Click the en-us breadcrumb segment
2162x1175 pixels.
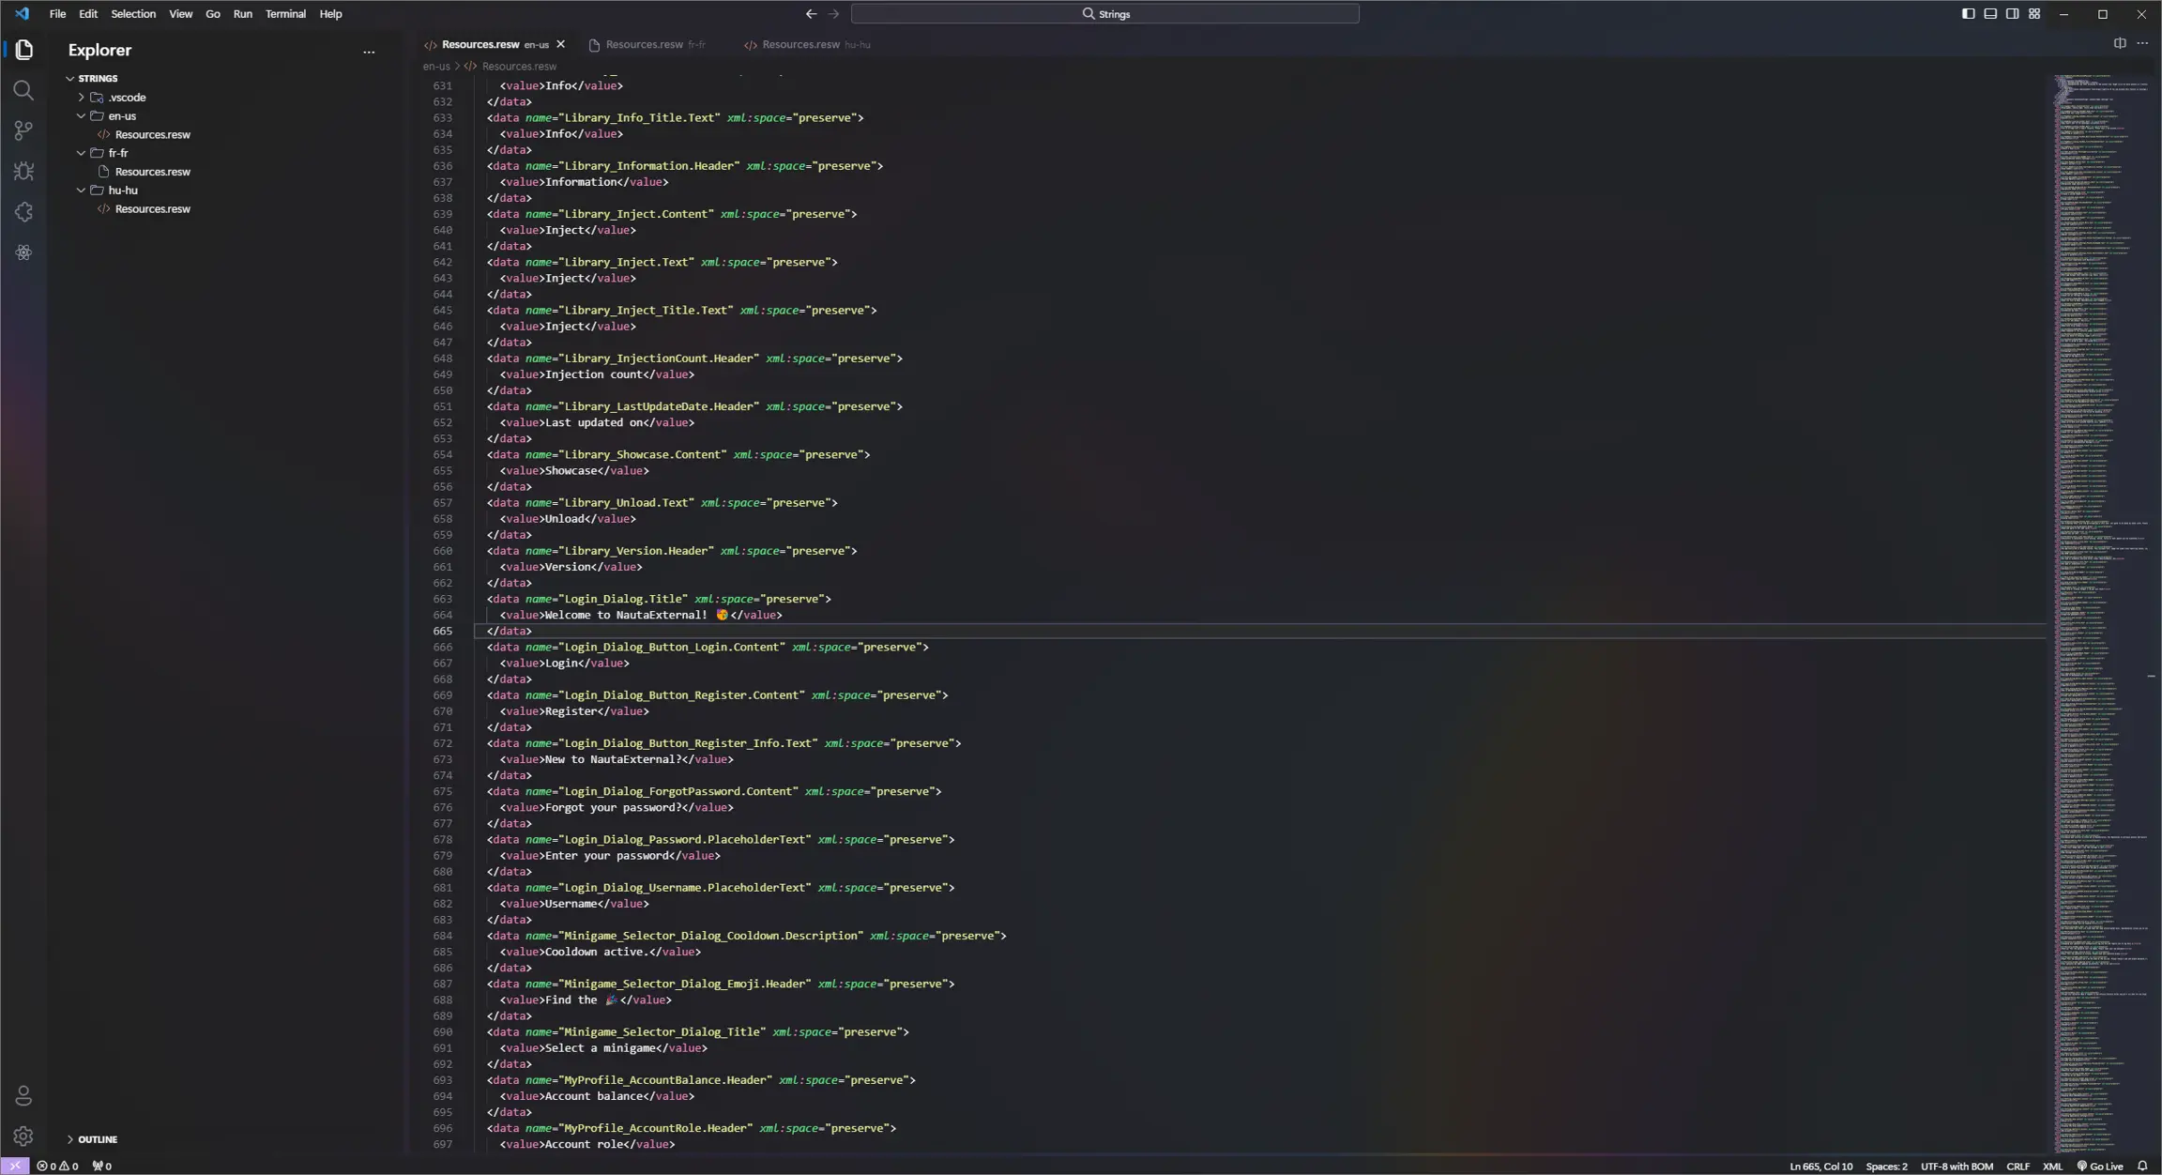[436, 67]
